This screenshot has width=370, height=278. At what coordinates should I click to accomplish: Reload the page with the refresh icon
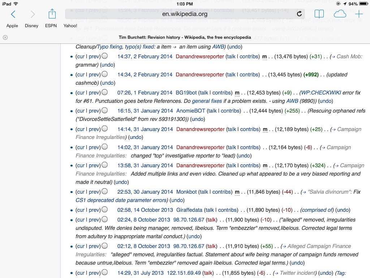click(299, 14)
